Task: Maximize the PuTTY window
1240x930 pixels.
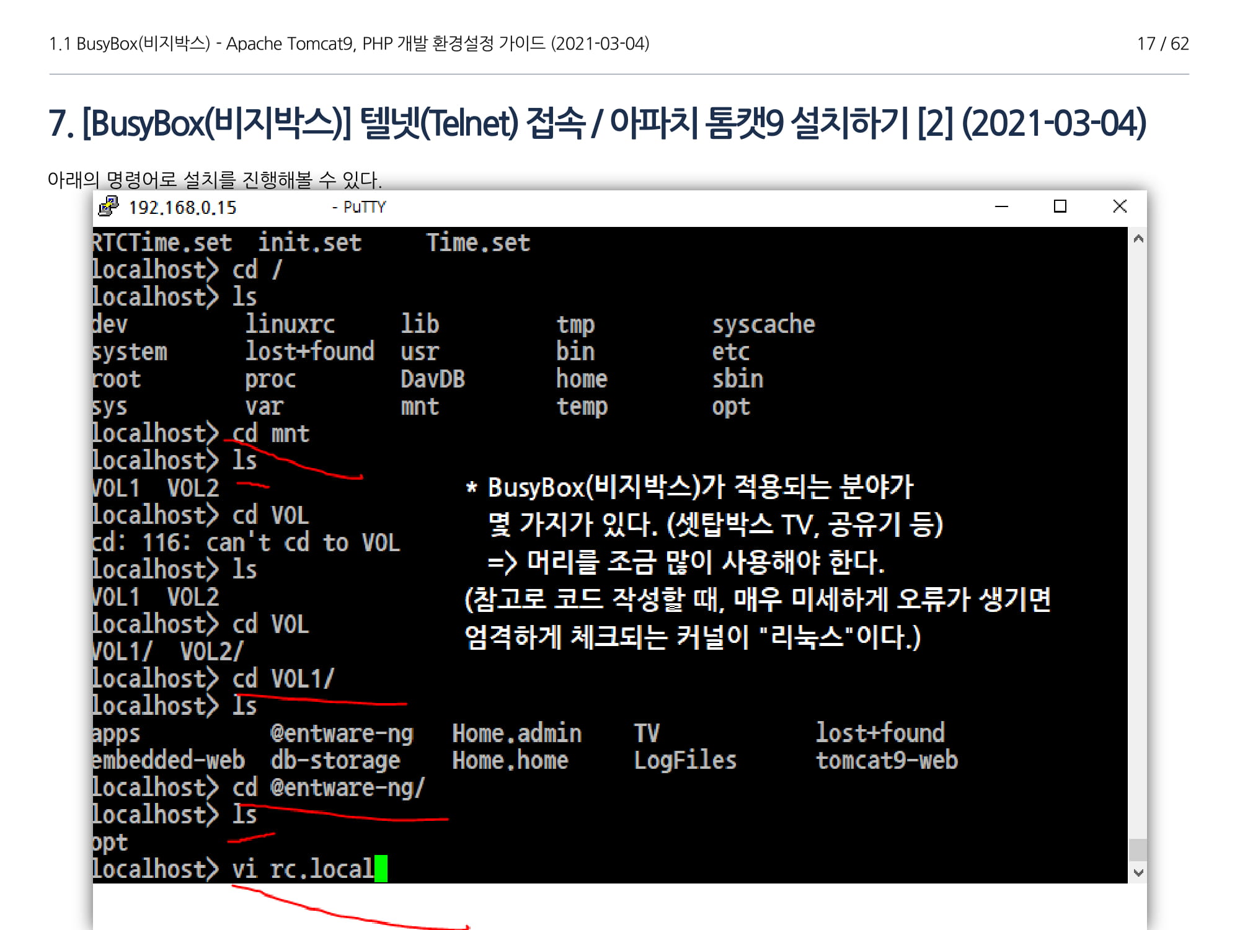Action: [1060, 206]
